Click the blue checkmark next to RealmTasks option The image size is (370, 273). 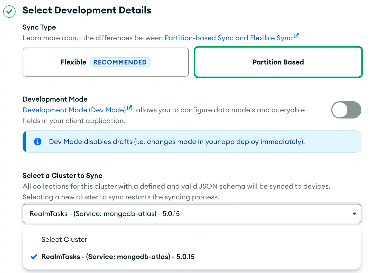(34, 257)
